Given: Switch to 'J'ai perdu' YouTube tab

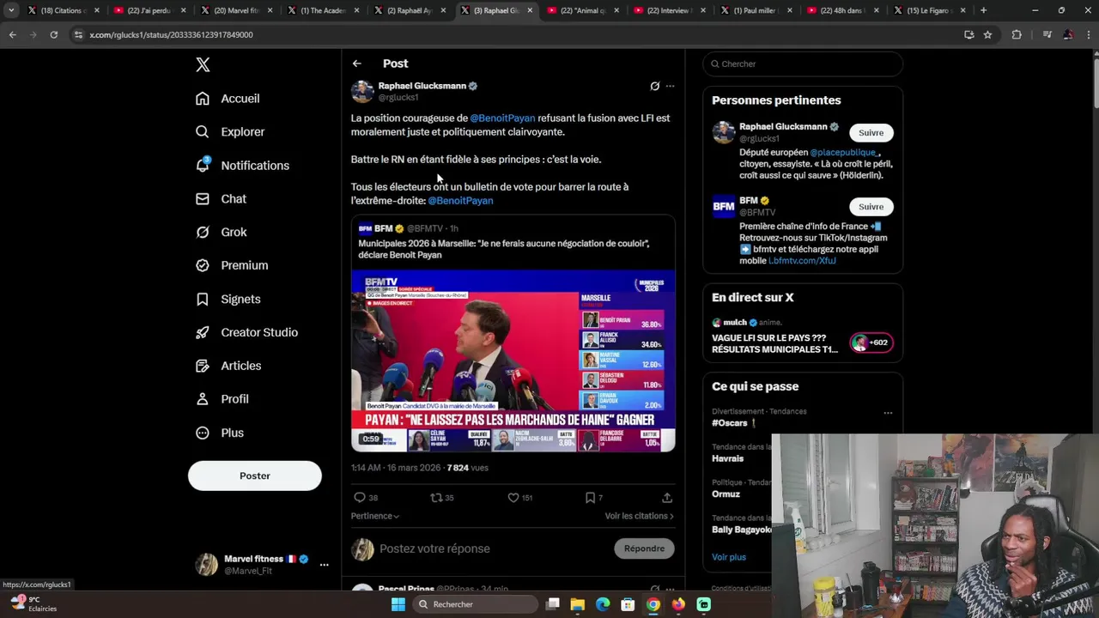Looking at the screenshot, I should click(149, 10).
